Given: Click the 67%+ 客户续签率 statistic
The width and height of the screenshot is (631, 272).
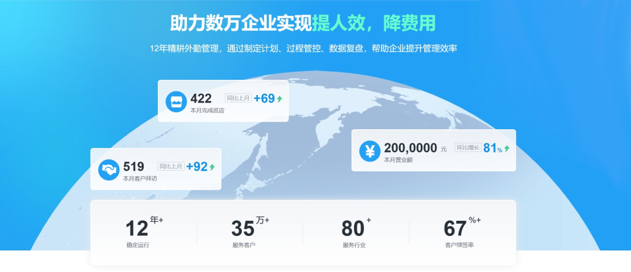Looking at the screenshot, I should click(x=459, y=231).
